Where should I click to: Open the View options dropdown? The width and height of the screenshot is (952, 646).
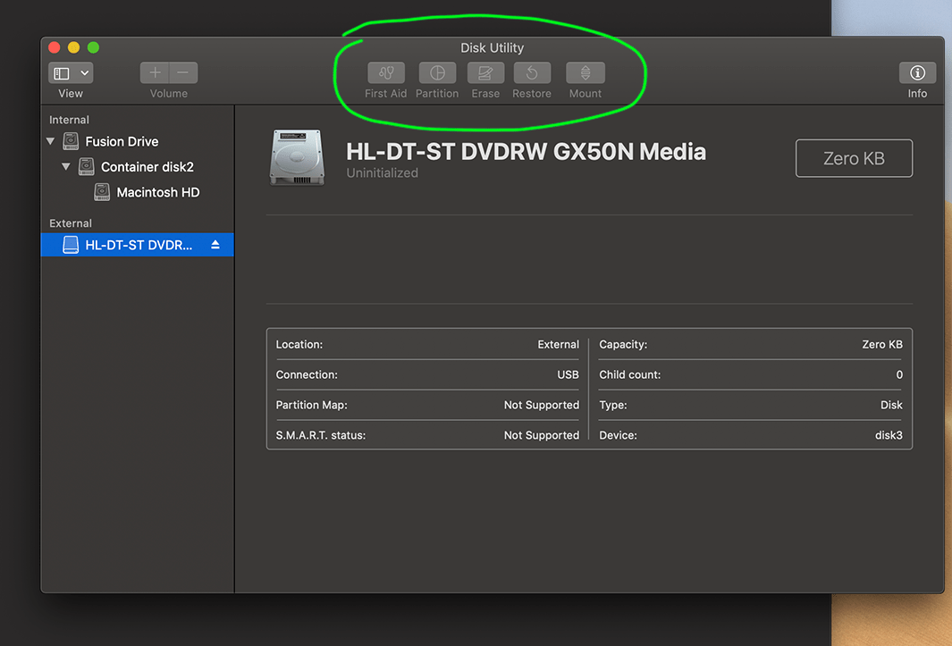point(70,72)
